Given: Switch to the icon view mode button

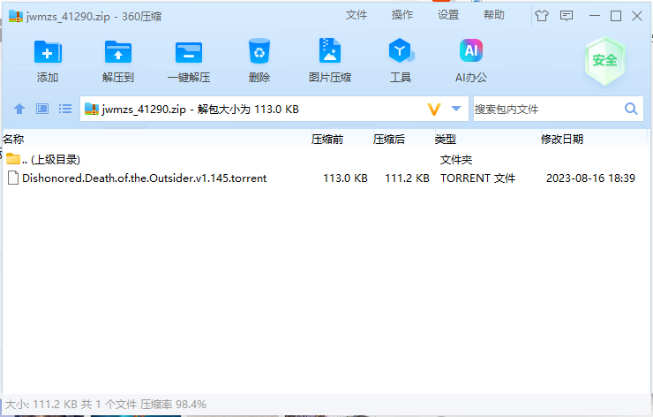Looking at the screenshot, I should coord(42,110).
